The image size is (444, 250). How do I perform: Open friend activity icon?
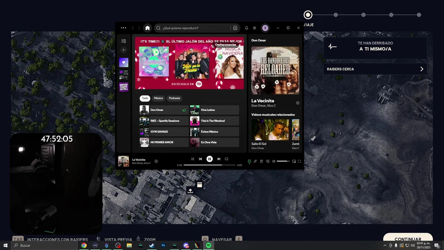click(x=255, y=28)
